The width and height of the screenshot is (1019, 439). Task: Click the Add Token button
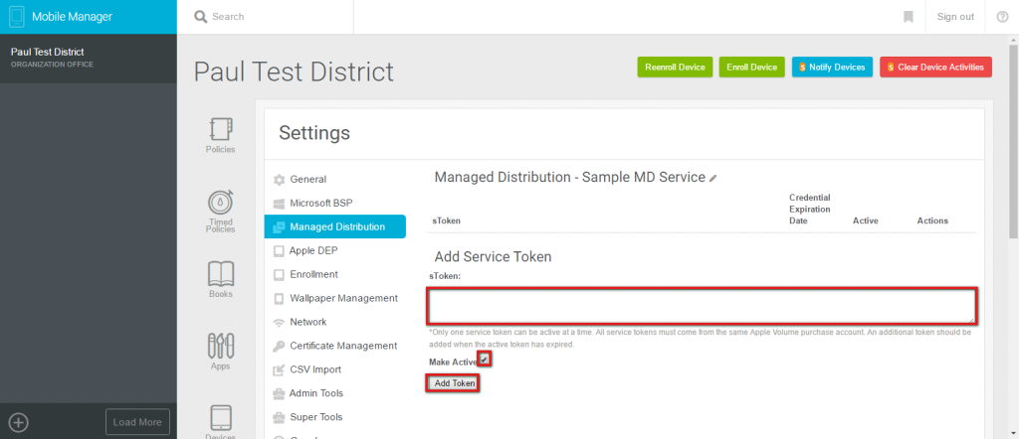click(x=454, y=384)
